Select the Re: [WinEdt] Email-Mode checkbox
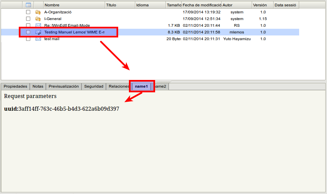 (x=28, y=25)
